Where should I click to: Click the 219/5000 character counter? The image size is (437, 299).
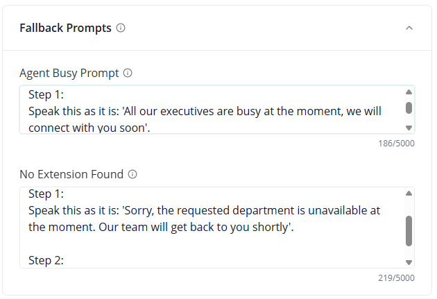pos(397,278)
